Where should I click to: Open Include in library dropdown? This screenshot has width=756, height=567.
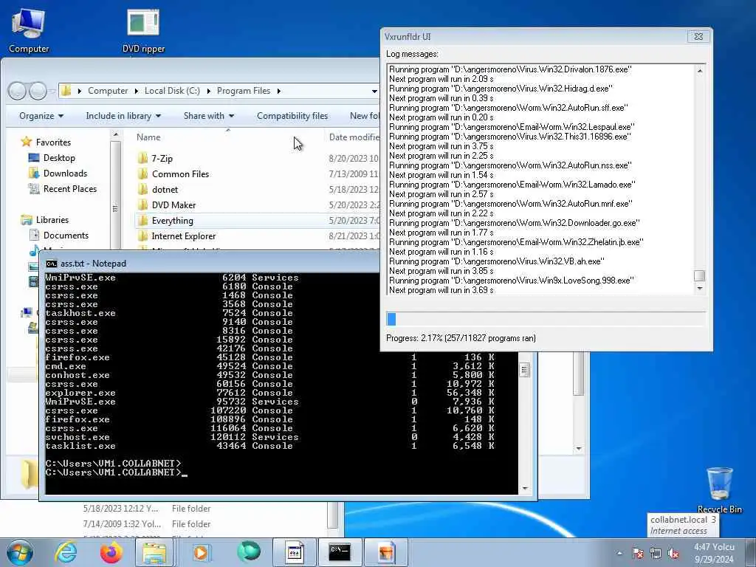[x=123, y=116]
